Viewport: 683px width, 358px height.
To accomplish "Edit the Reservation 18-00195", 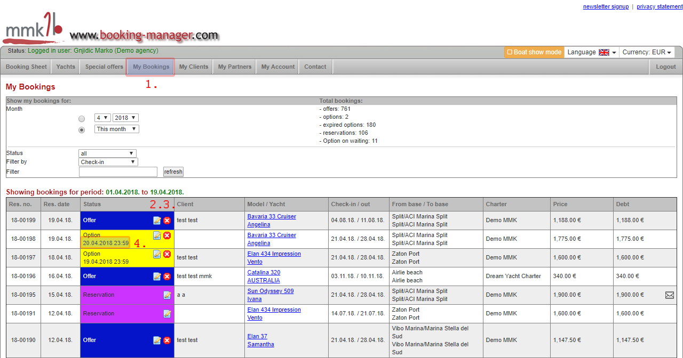I will 167,295.
